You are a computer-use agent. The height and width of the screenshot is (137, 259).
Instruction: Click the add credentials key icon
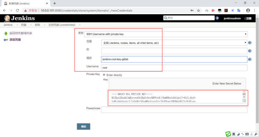pos(6,40)
